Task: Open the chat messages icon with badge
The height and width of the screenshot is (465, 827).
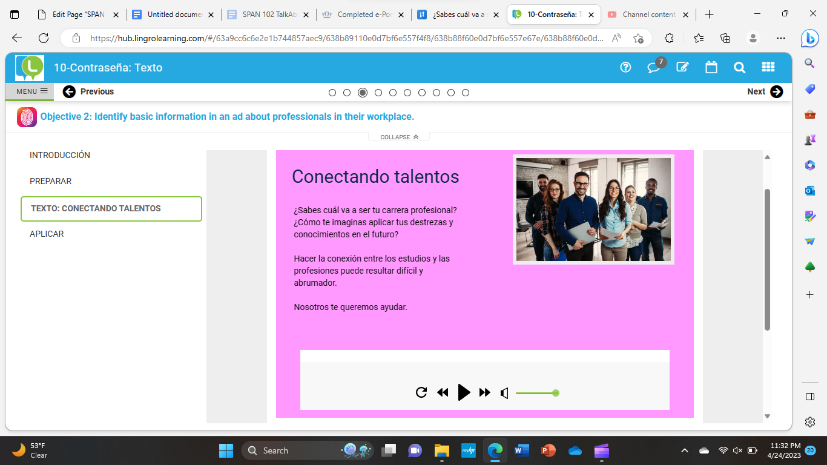Action: pyautogui.click(x=654, y=67)
